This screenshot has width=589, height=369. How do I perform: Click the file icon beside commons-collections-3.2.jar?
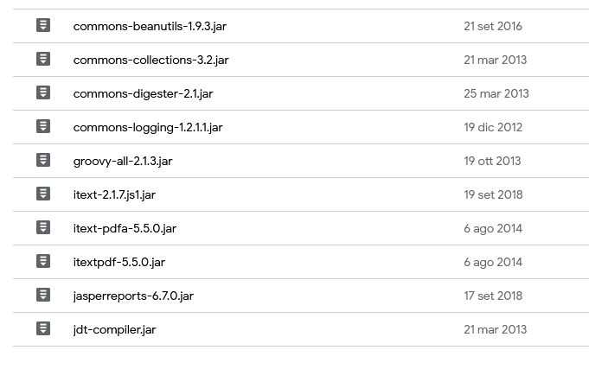click(x=43, y=60)
